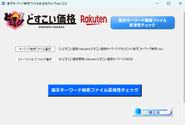
Task: Click the 閉じる button
Action: (x=152, y=112)
